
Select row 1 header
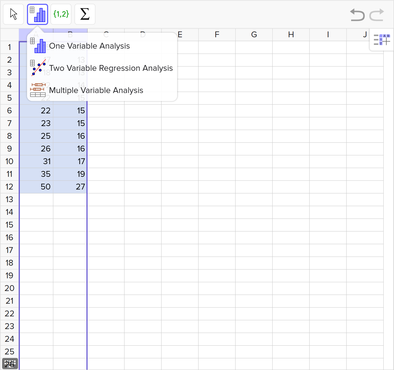pos(10,47)
